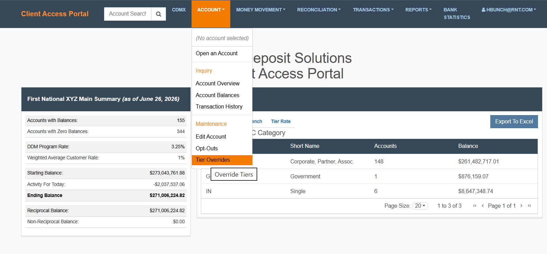Screen dimensions: 547x254
Task: Go to next page arrow
Action: click(x=521, y=206)
